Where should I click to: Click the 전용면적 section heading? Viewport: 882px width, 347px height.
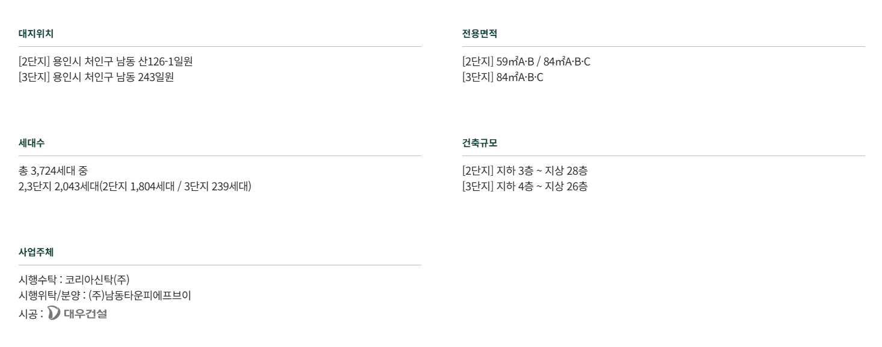pos(480,34)
